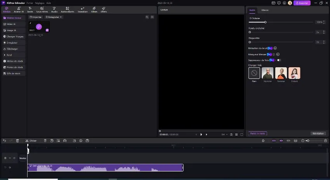
Task: Download the Réduction du bruit AI model
Action: [x=275, y=48]
